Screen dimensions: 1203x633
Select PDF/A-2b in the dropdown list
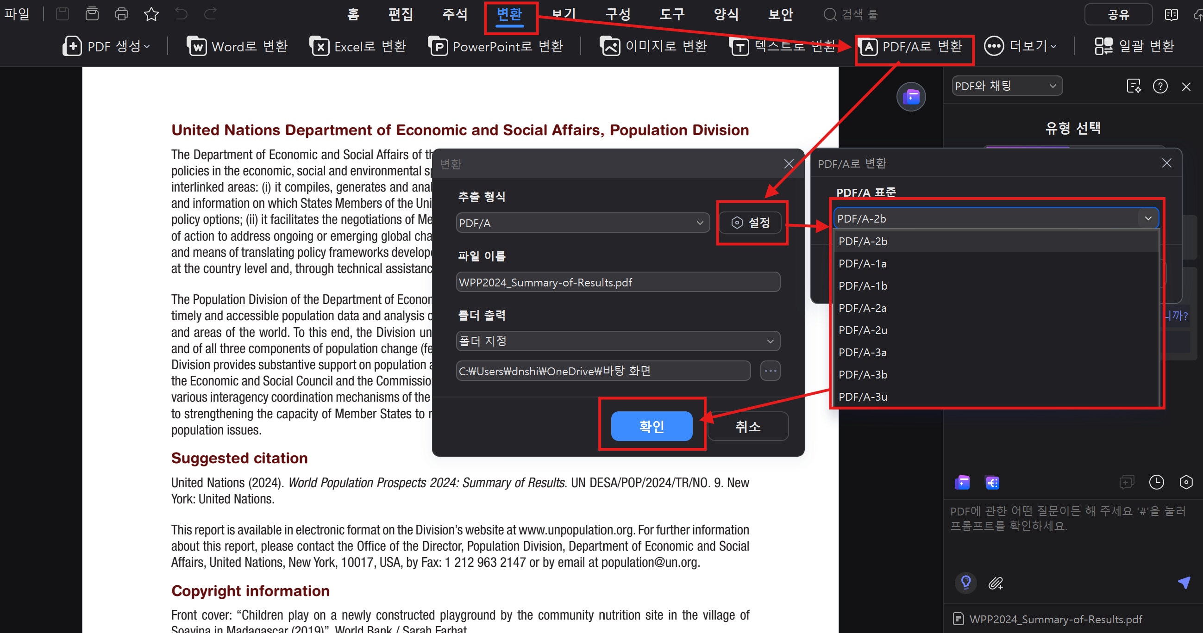coord(996,242)
